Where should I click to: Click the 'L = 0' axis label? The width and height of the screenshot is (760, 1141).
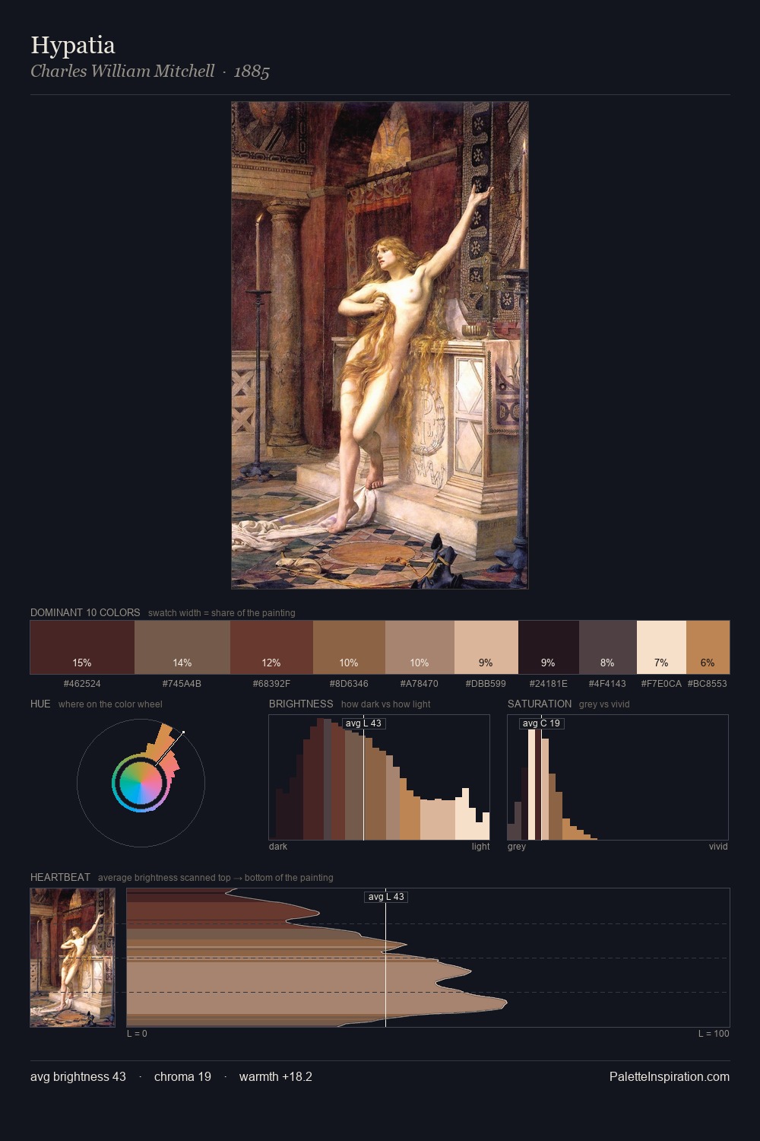pos(137,1034)
